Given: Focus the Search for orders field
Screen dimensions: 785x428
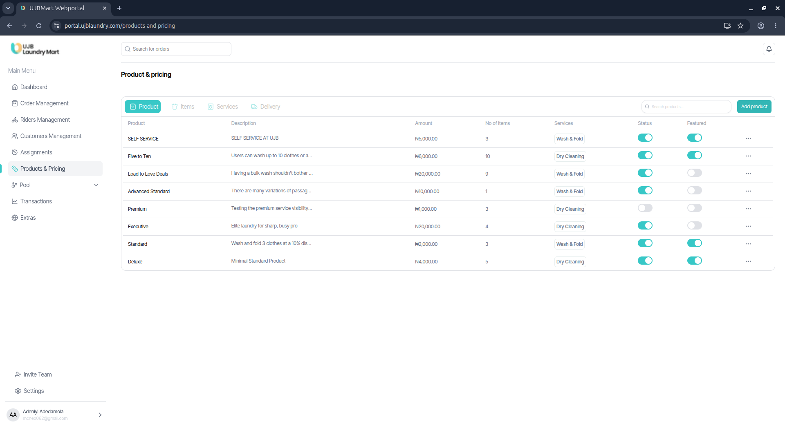Looking at the screenshot, I should click(176, 49).
